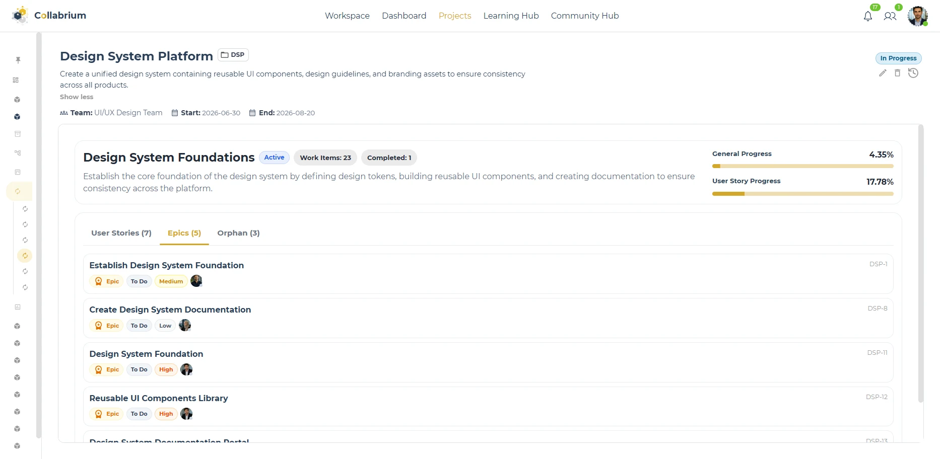Select the dark blue cube project icon
Viewport: 940px width, 459px height.
point(17,117)
